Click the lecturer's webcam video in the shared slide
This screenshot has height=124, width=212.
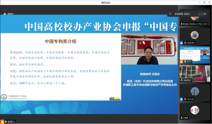click(149, 49)
